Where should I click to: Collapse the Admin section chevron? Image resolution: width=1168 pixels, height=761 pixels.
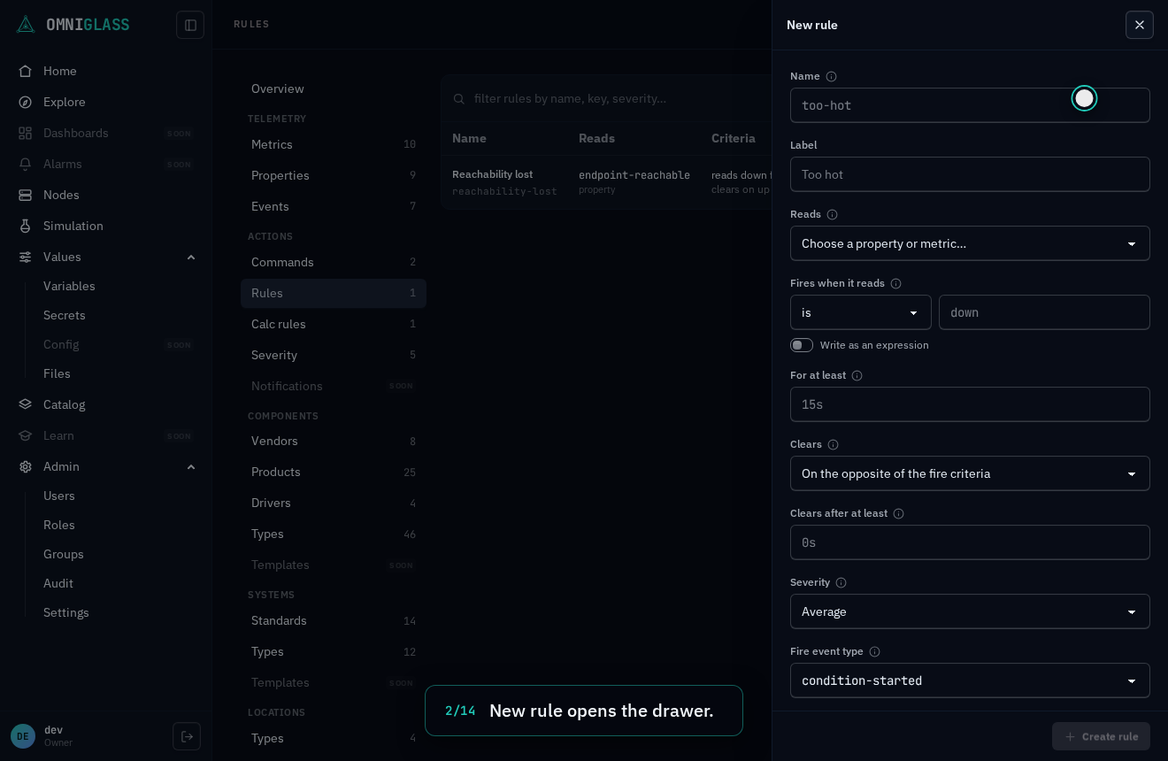[x=191, y=466]
